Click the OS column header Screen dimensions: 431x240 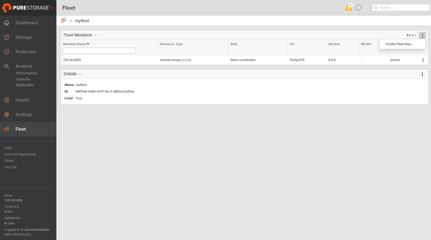292,44
